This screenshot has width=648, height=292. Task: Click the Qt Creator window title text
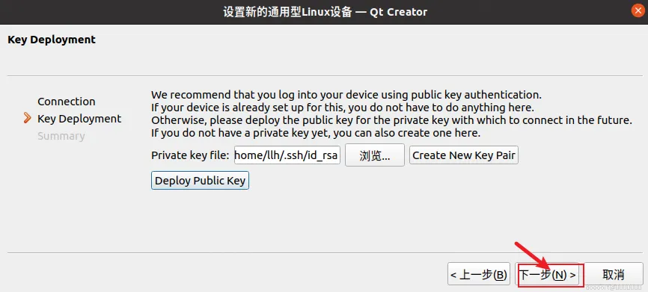[325, 11]
